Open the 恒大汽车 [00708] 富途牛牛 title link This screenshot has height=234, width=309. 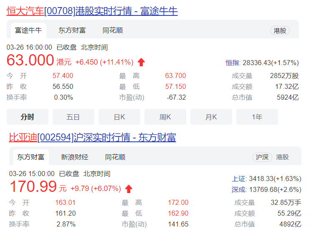(92, 11)
